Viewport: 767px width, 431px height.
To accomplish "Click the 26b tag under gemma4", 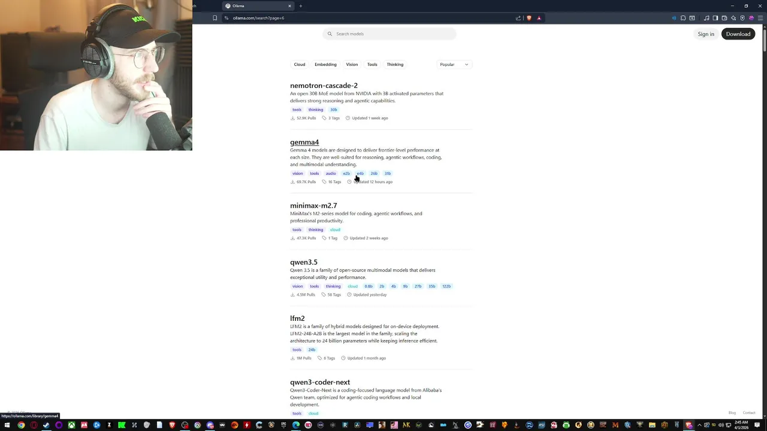I will pyautogui.click(x=374, y=174).
